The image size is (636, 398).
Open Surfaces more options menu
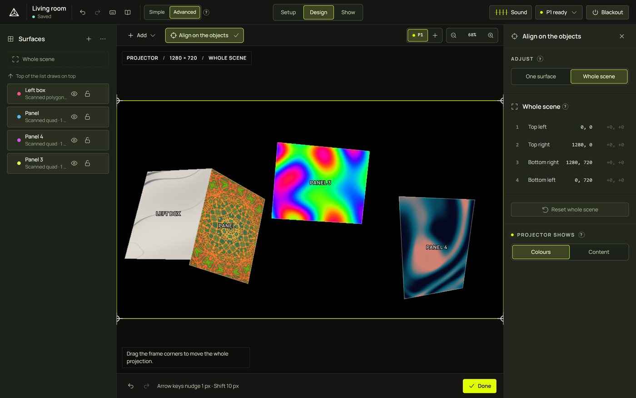pyautogui.click(x=103, y=39)
